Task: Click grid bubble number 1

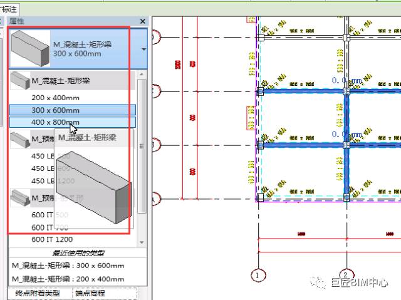Action: coord(258,275)
